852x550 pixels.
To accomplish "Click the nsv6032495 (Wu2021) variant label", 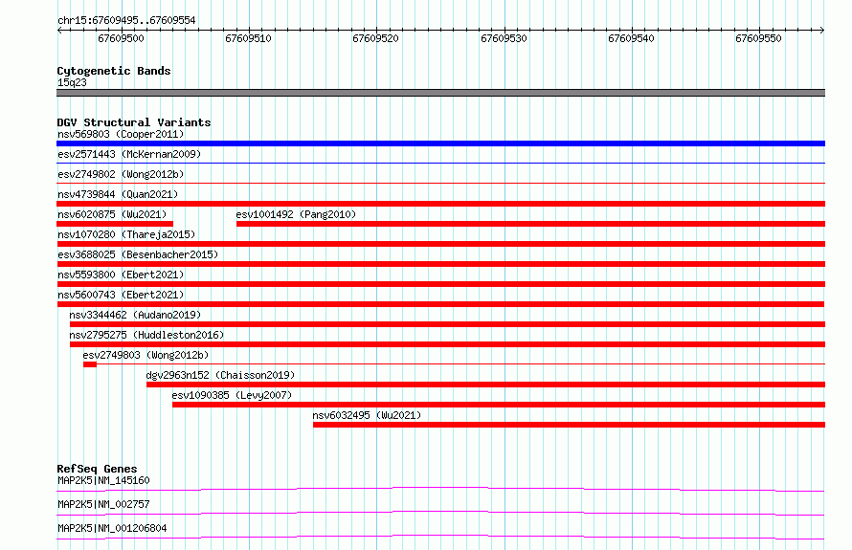I will 367,415.
